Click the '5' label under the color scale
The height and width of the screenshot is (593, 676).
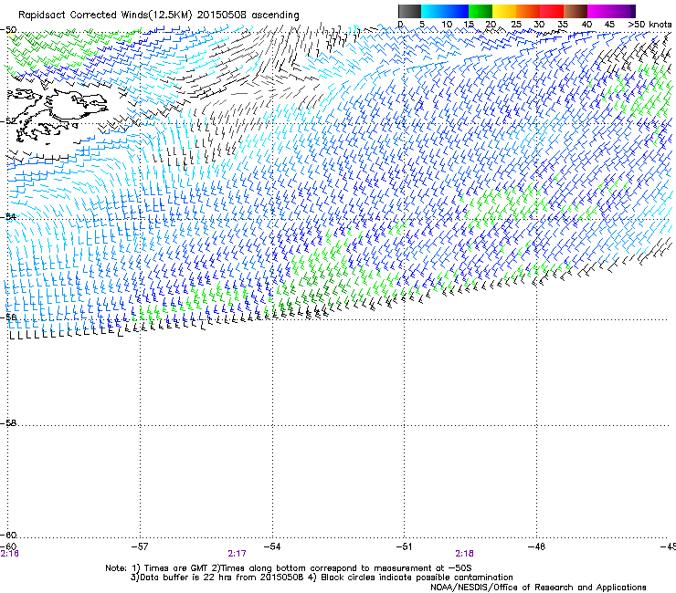(x=422, y=24)
